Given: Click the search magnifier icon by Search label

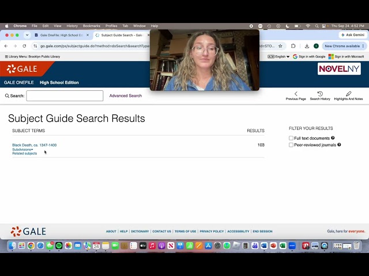Looking at the screenshot, I should click(7, 96).
